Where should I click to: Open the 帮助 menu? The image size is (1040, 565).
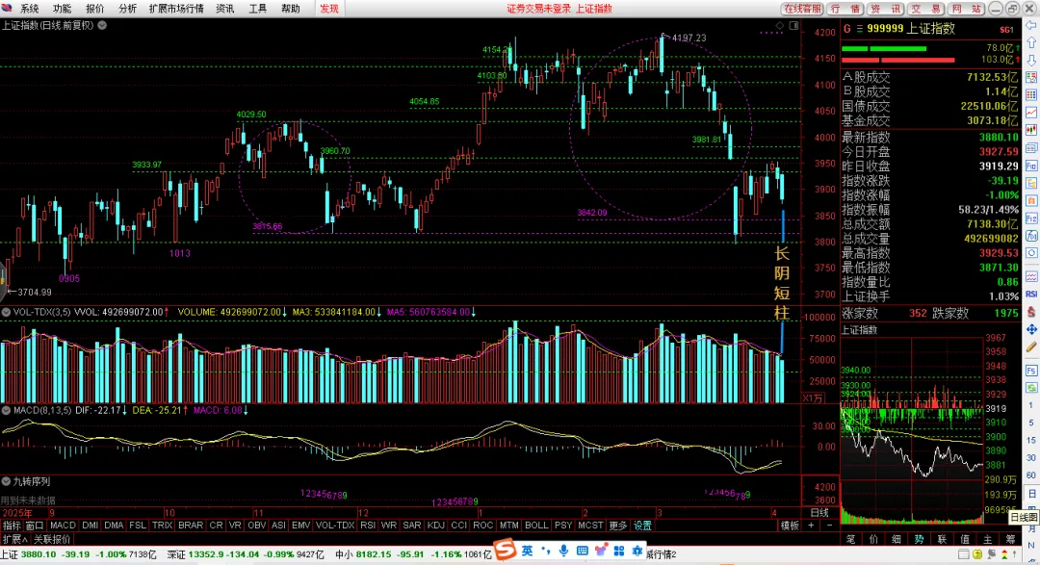291,9
